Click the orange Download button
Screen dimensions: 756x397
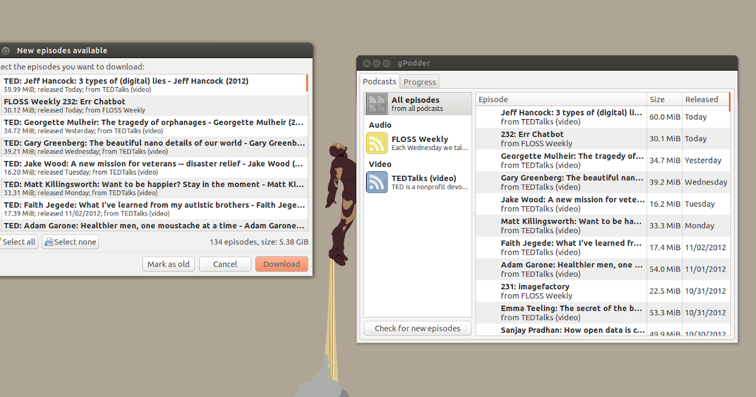[x=282, y=264]
